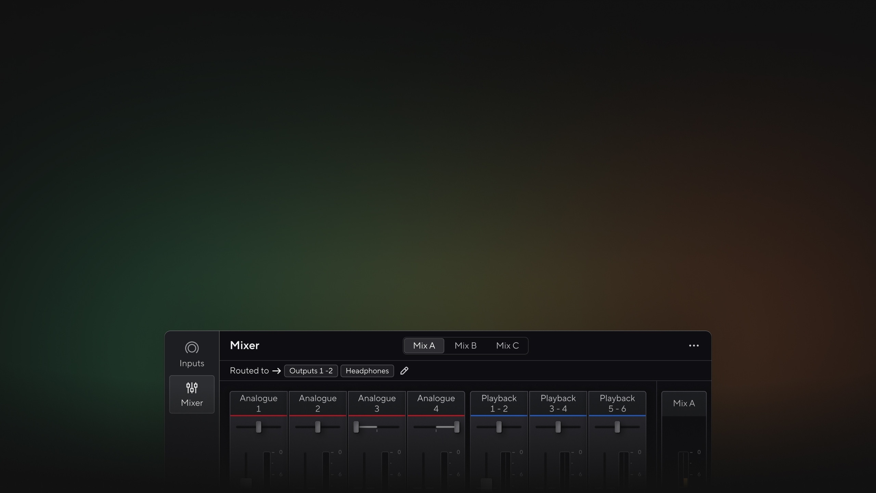Viewport: 876px width, 493px height.
Task: Click the Routed to arrow icon
Action: tap(276, 371)
